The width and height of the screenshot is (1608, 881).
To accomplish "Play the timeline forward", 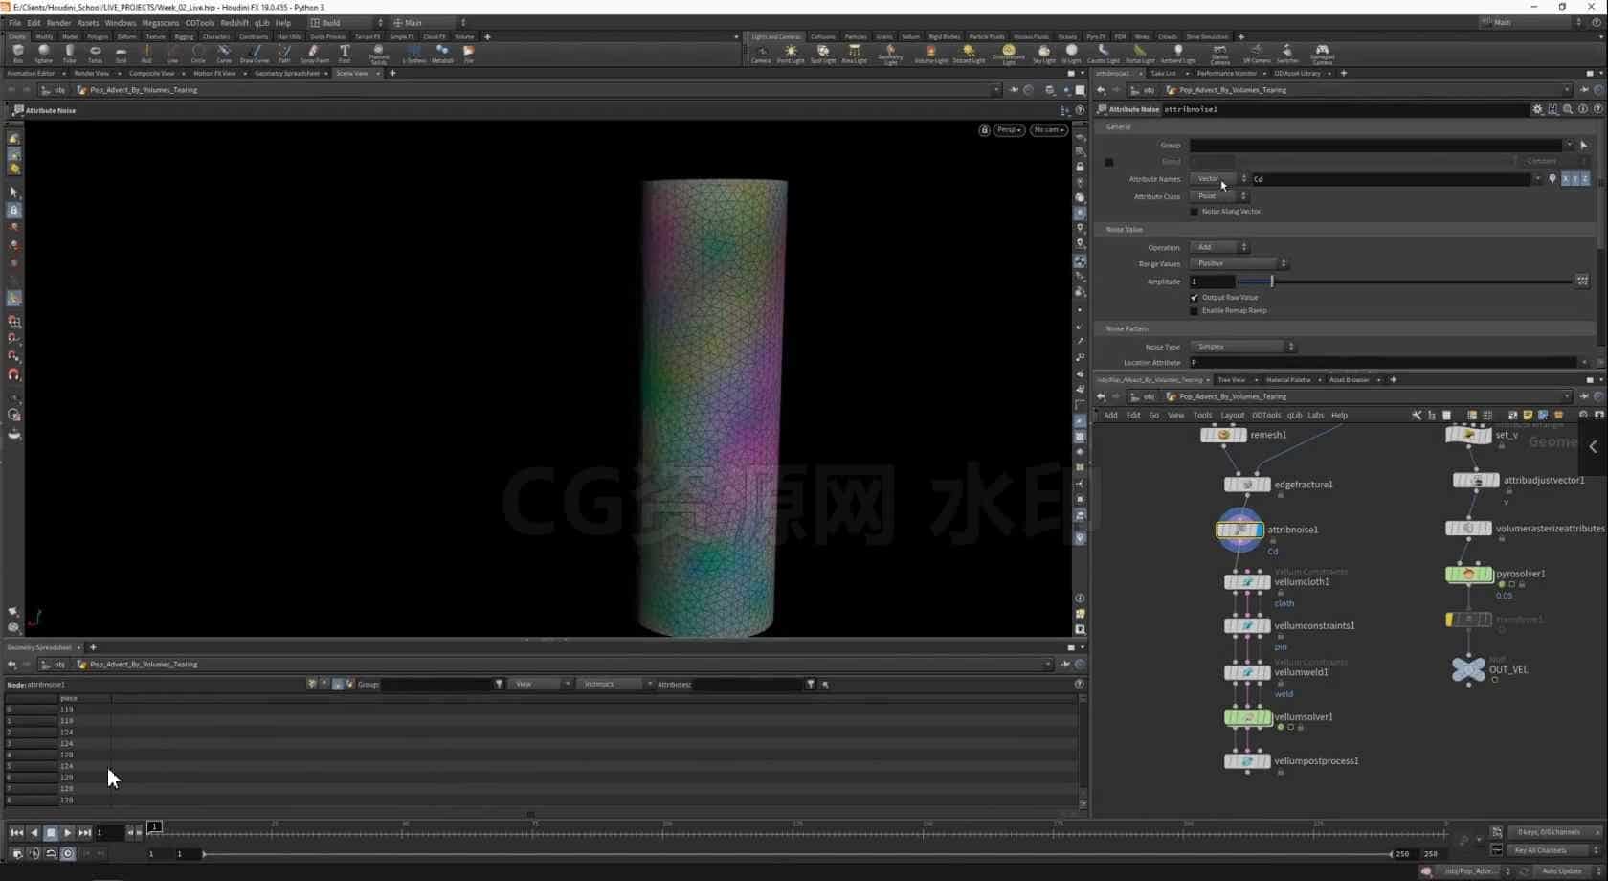I will click(68, 833).
